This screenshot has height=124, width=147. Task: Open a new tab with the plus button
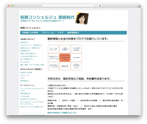(139, 6)
